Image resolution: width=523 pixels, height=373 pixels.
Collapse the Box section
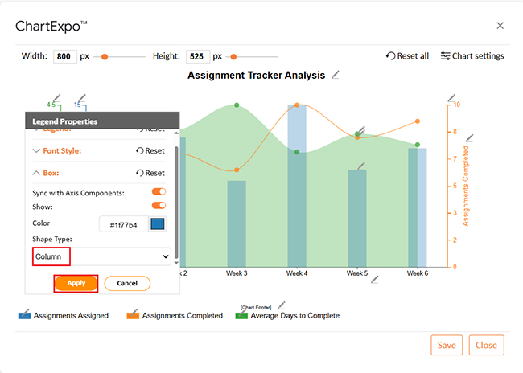(x=36, y=172)
